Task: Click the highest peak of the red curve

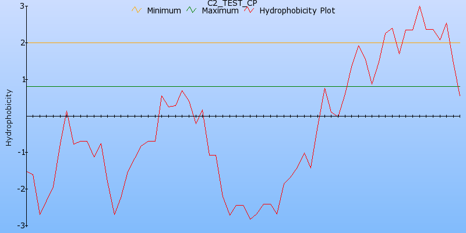Action: (x=419, y=6)
